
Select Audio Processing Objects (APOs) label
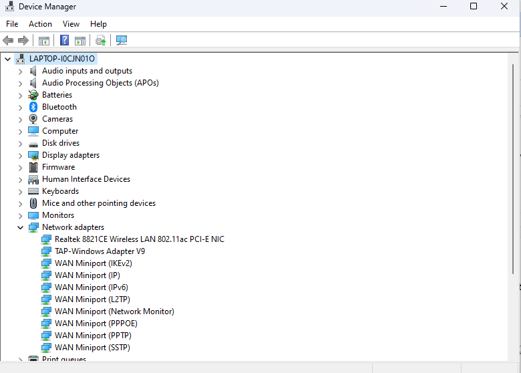point(100,83)
